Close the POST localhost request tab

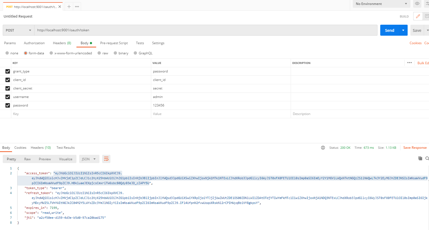pyautogui.click(x=60, y=7)
